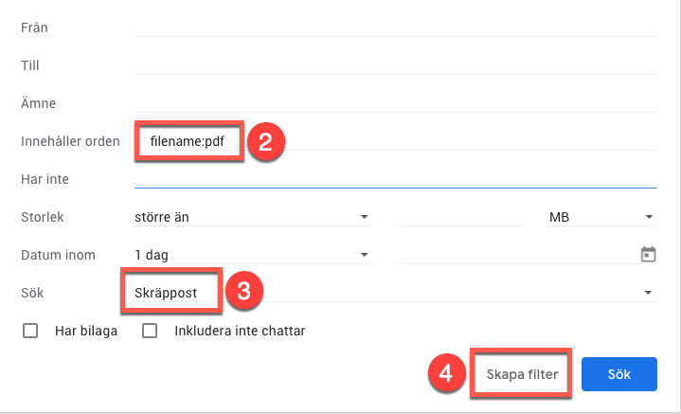The width and height of the screenshot is (681, 414).
Task: Open the 1 dag date range dropdown
Action: pos(251,255)
